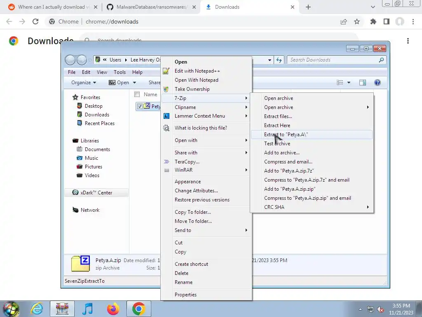The height and width of the screenshot is (317, 422).
Task: Expand the CRC SHA submenu
Action: (368, 207)
